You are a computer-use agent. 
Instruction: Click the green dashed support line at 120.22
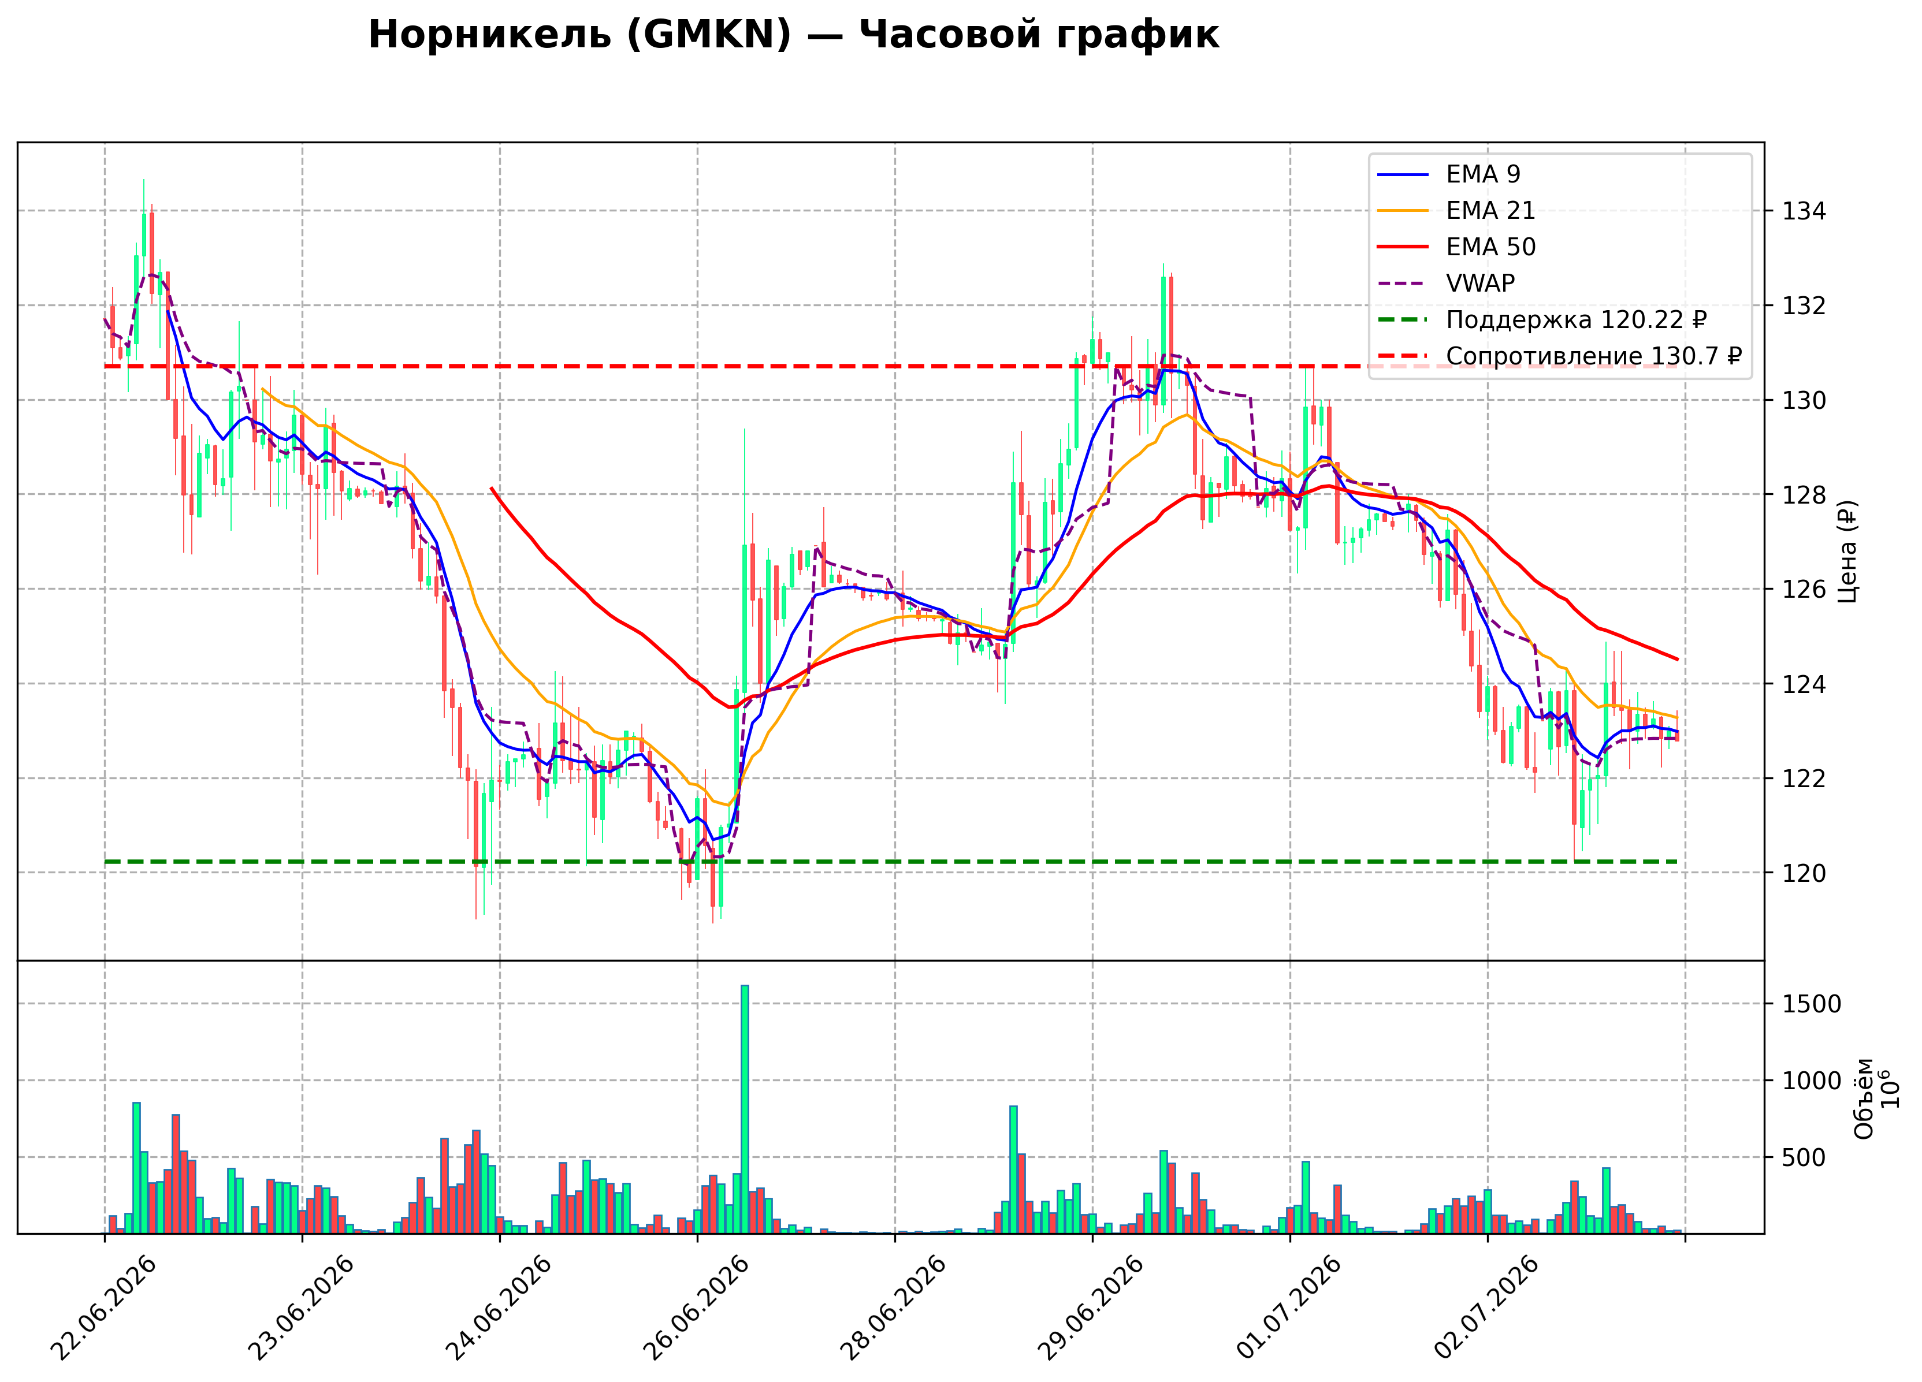[x=890, y=862]
